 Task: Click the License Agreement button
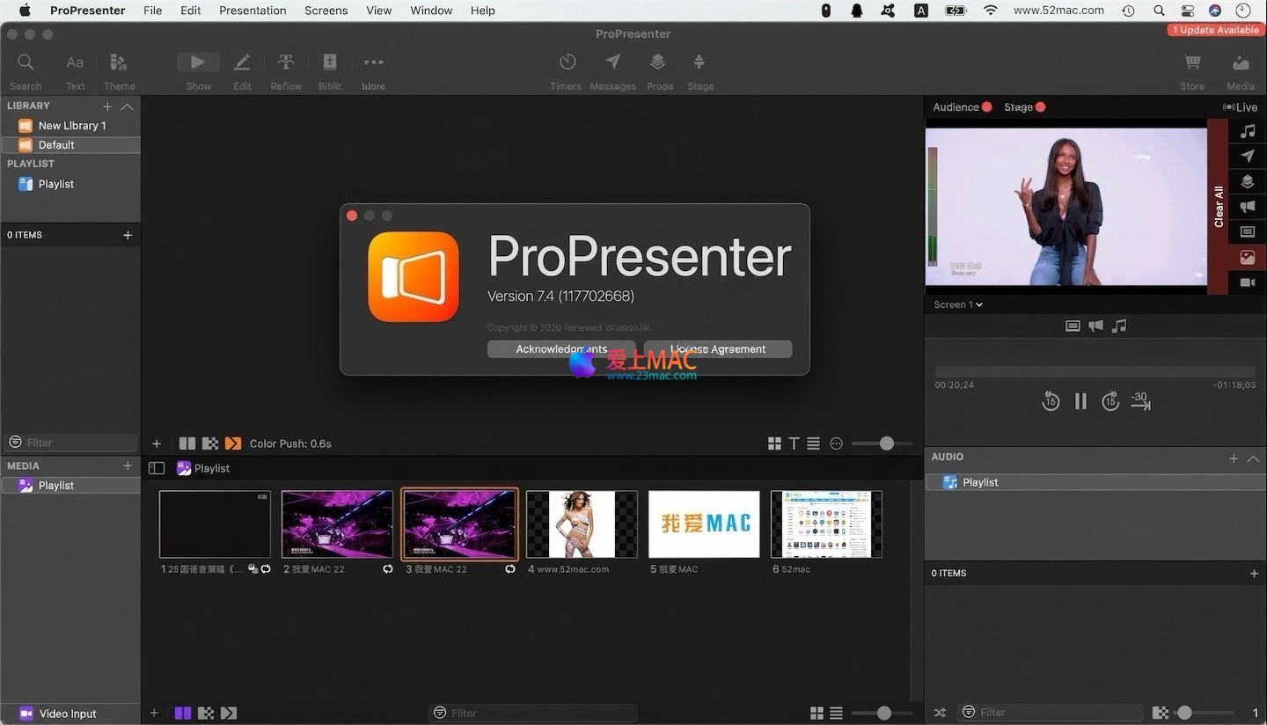click(x=718, y=349)
